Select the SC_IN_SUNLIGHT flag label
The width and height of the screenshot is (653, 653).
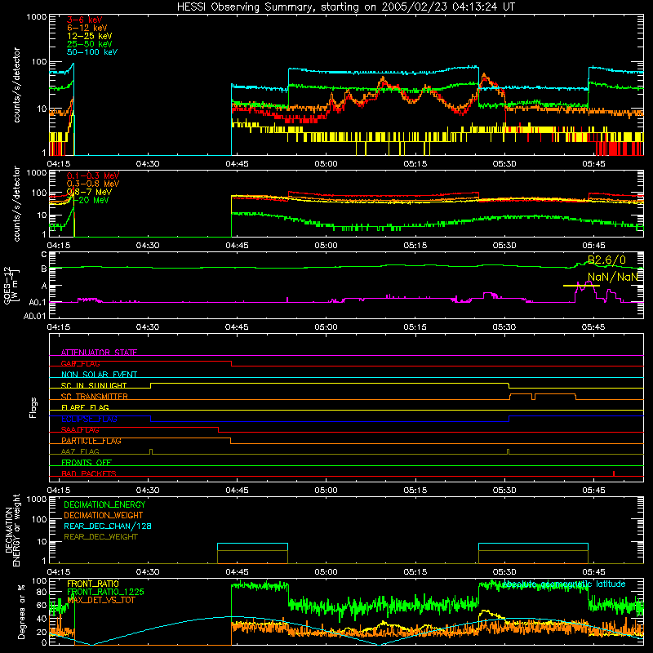[94, 385]
